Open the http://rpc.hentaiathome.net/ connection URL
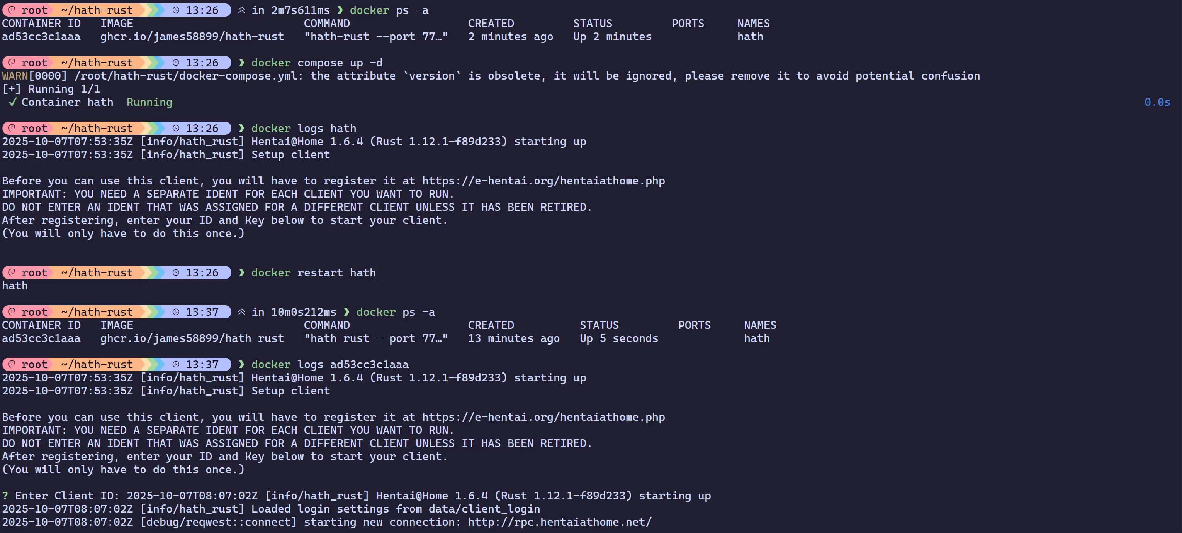1182x533 pixels. click(559, 522)
